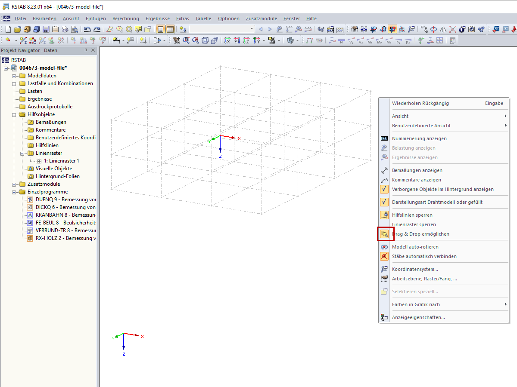Open the Zusatzmodule menu in menu bar

pos(262,18)
